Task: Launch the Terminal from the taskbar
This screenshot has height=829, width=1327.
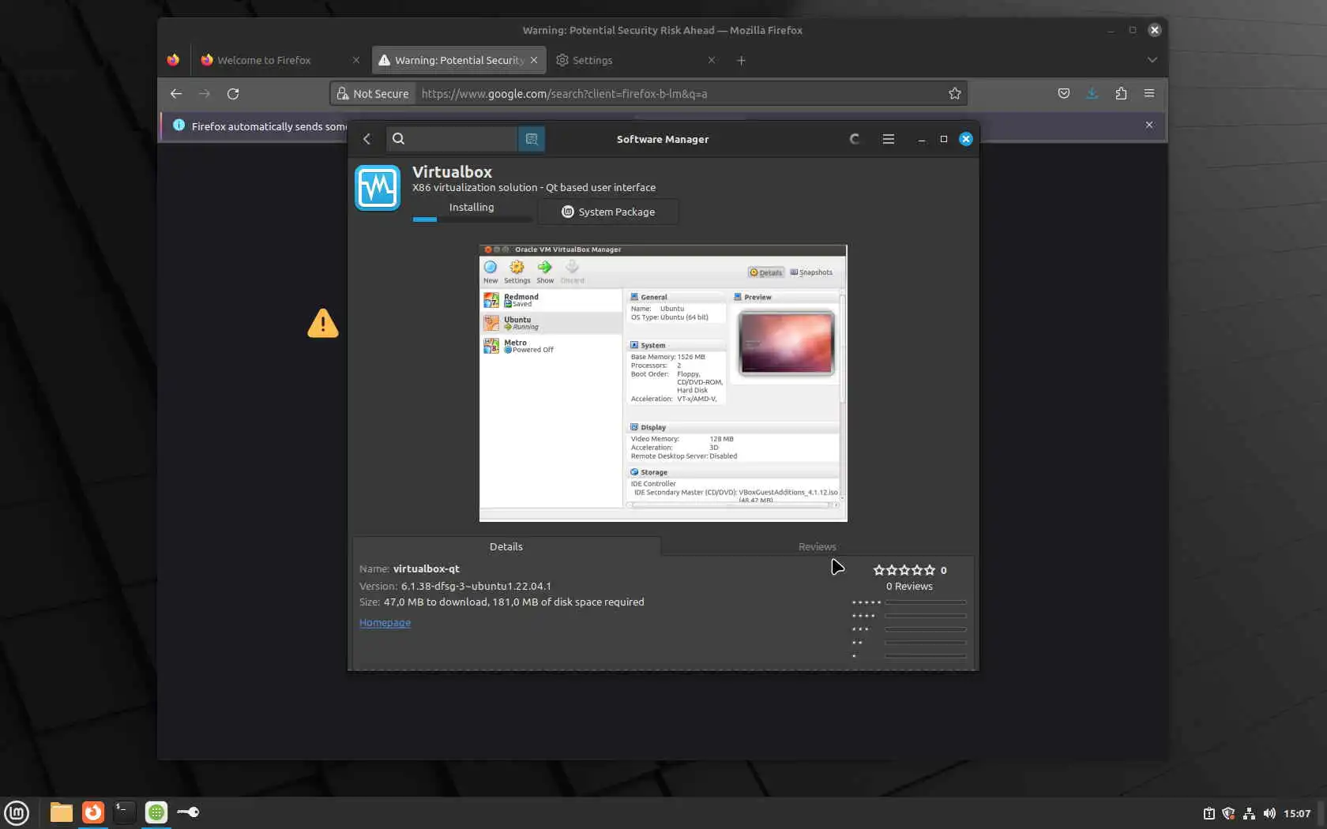Action: point(125,812)
